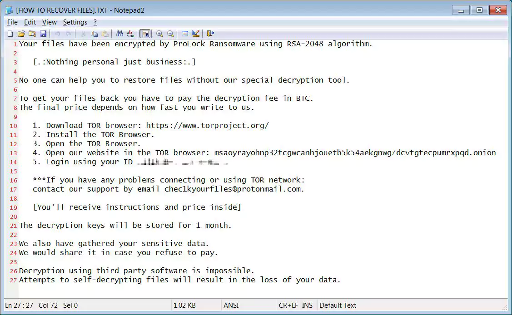
Task: Click the Notepad2 title bar icon
Action: 9,10
